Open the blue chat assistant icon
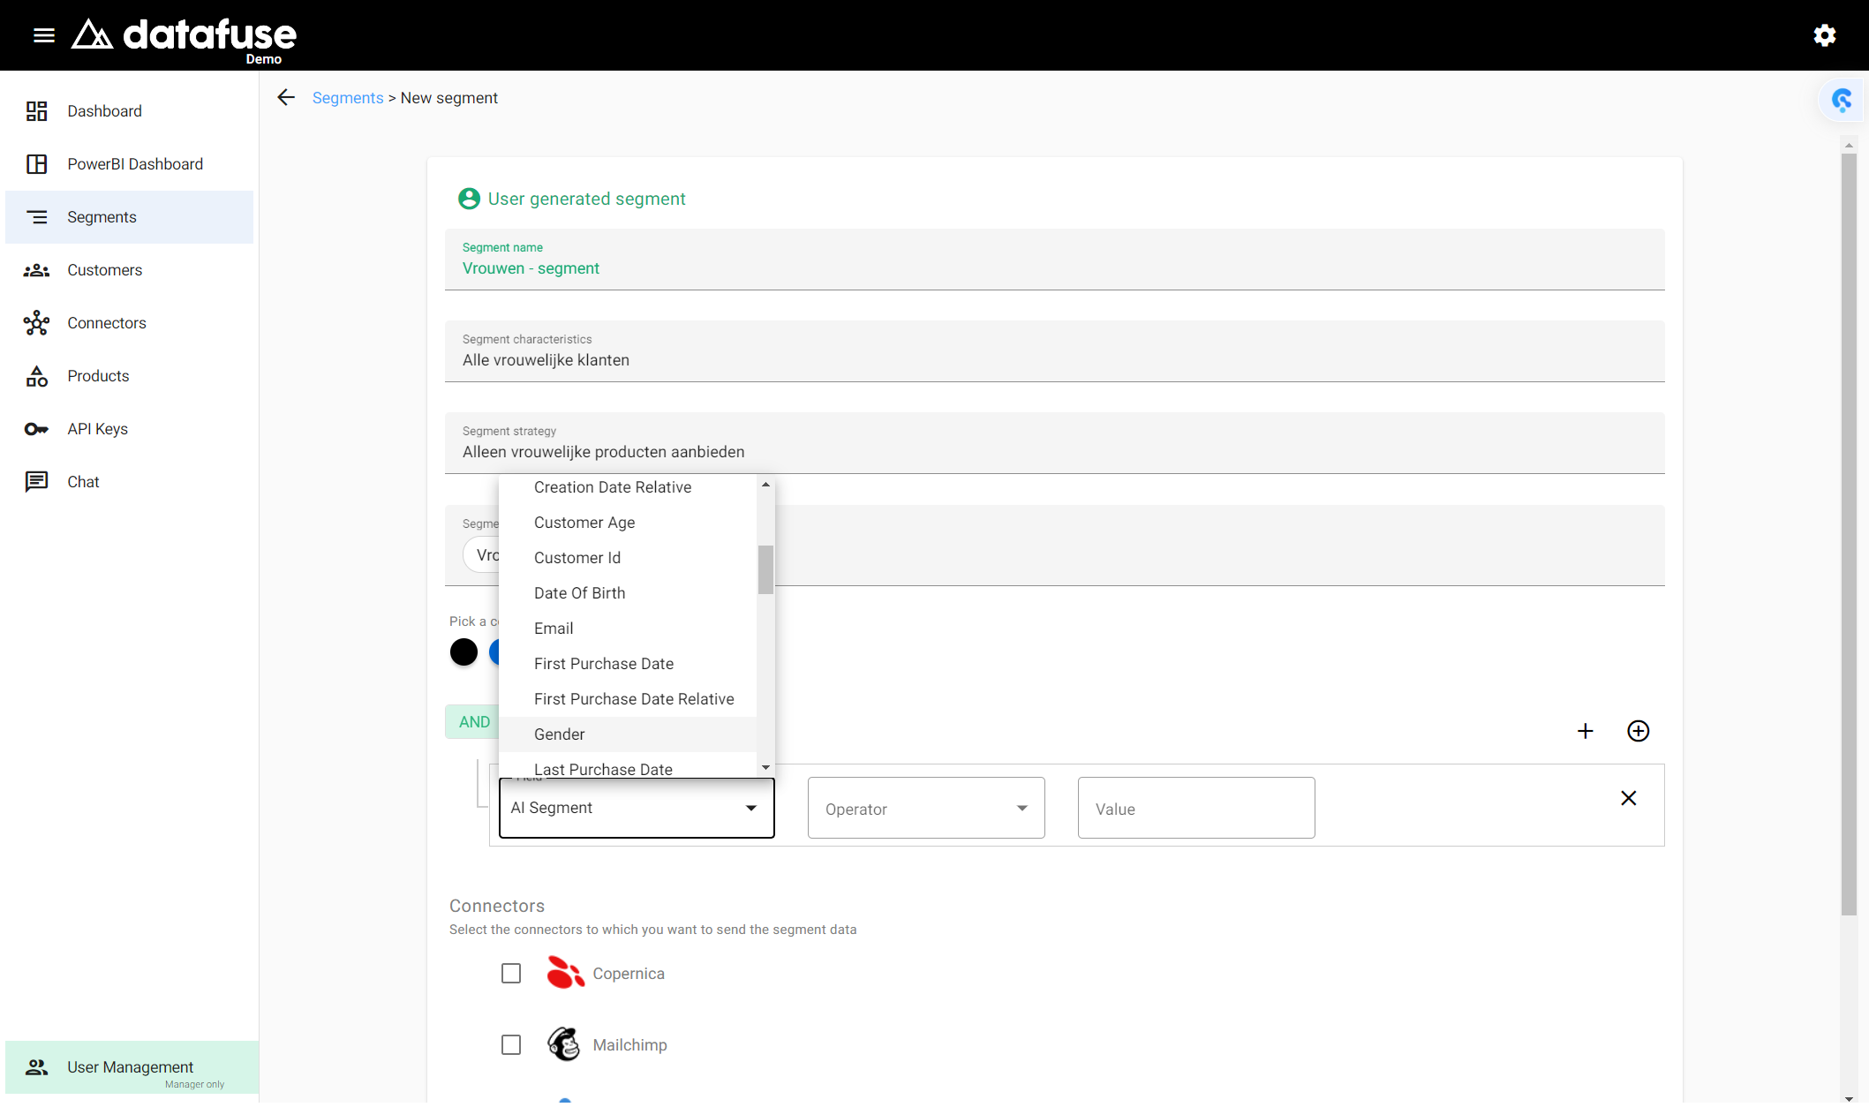 pos(1841,100)
